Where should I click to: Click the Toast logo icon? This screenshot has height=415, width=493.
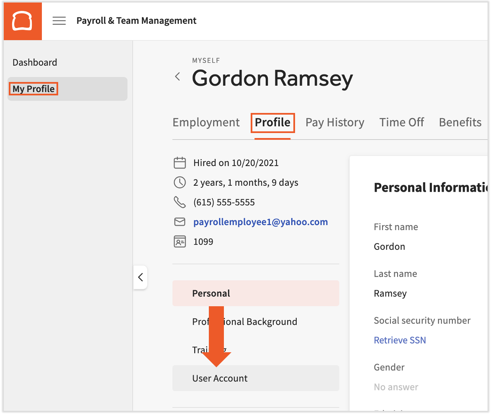tap(23, 20)
